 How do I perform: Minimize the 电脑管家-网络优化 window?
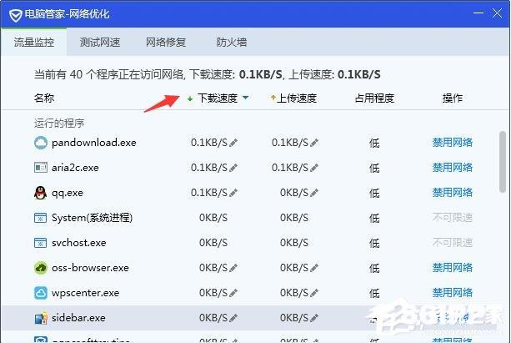click(x=478, y=13)
